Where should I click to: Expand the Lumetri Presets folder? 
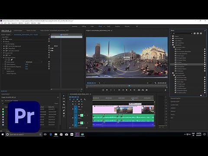171,39
